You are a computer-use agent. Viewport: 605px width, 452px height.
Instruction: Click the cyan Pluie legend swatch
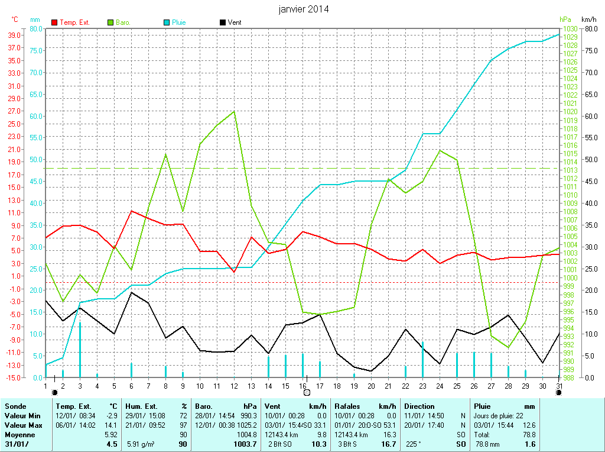[167, 22]
